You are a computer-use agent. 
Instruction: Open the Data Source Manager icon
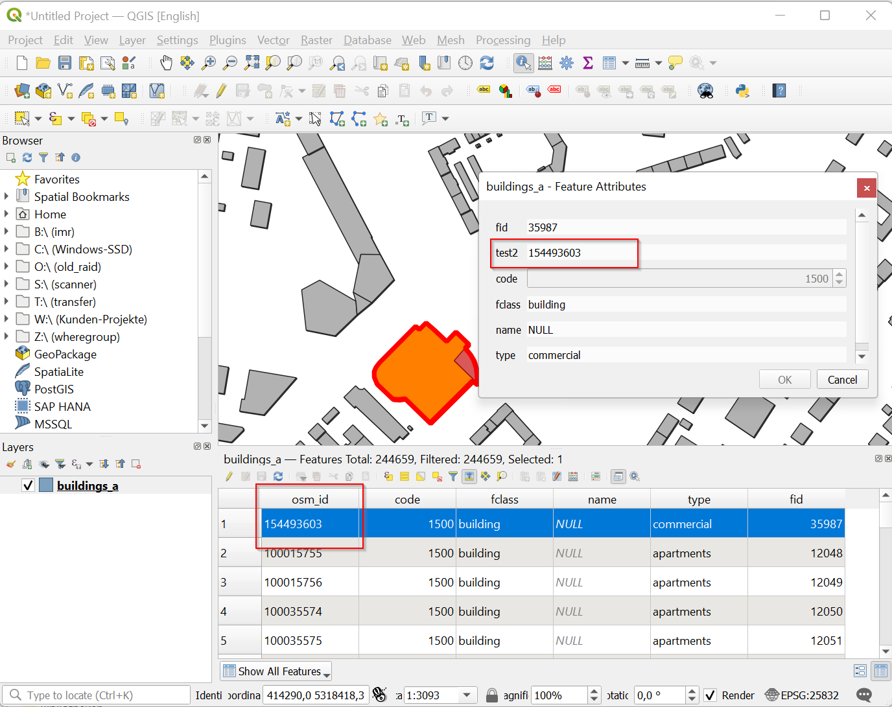(22, 91)
